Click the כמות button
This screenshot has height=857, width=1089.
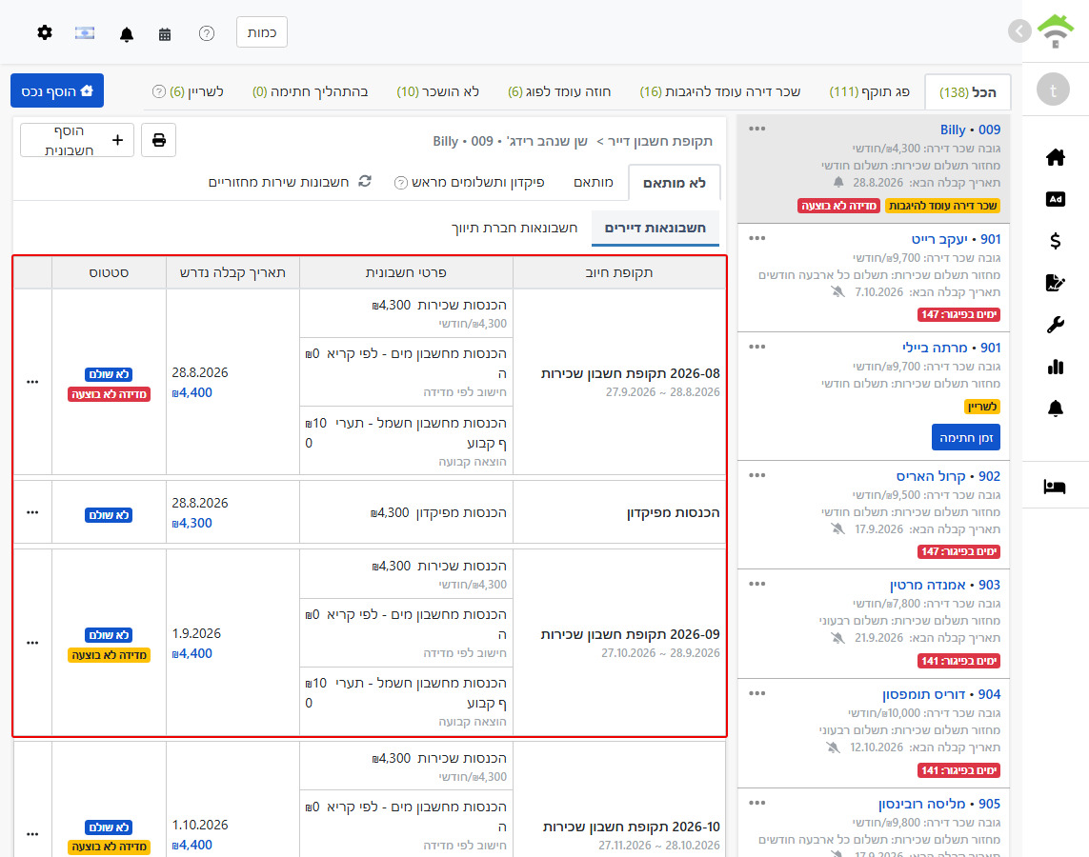point(262,32)
